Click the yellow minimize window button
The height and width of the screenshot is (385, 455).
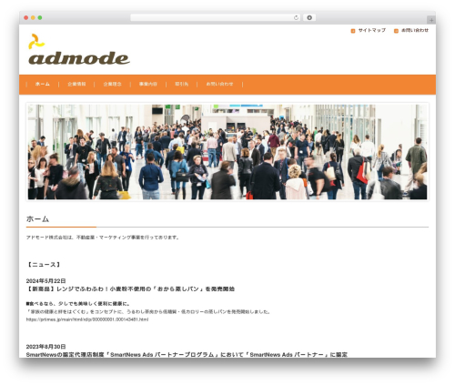coord(33,17)
